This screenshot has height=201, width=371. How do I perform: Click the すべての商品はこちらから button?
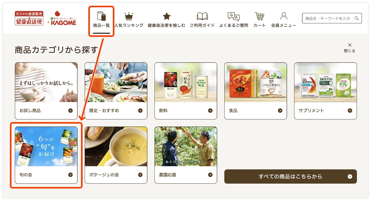coord(290,177)
